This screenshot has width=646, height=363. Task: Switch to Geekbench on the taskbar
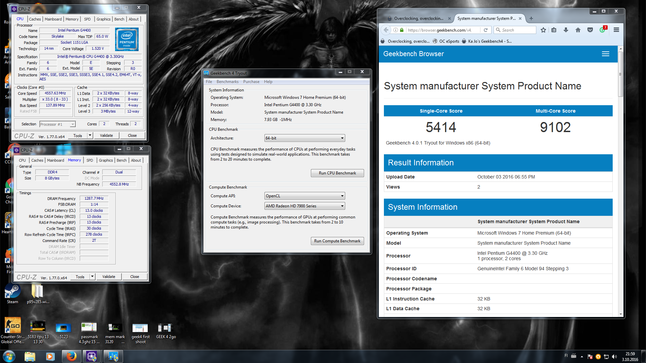pos(113,356)
